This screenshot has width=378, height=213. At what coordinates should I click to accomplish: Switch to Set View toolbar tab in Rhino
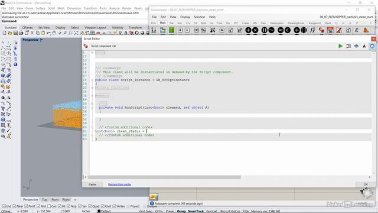click(44, 28)
